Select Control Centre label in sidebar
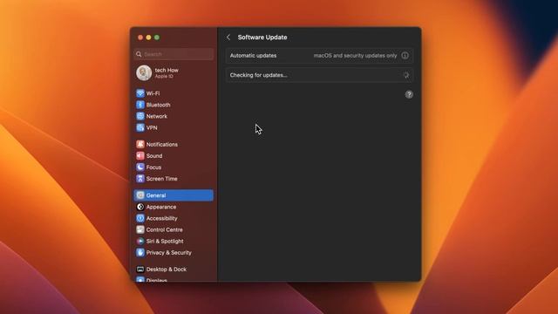The height and width of the screenshot is (314, 558). pyautogui.click(x=165, y=229)
